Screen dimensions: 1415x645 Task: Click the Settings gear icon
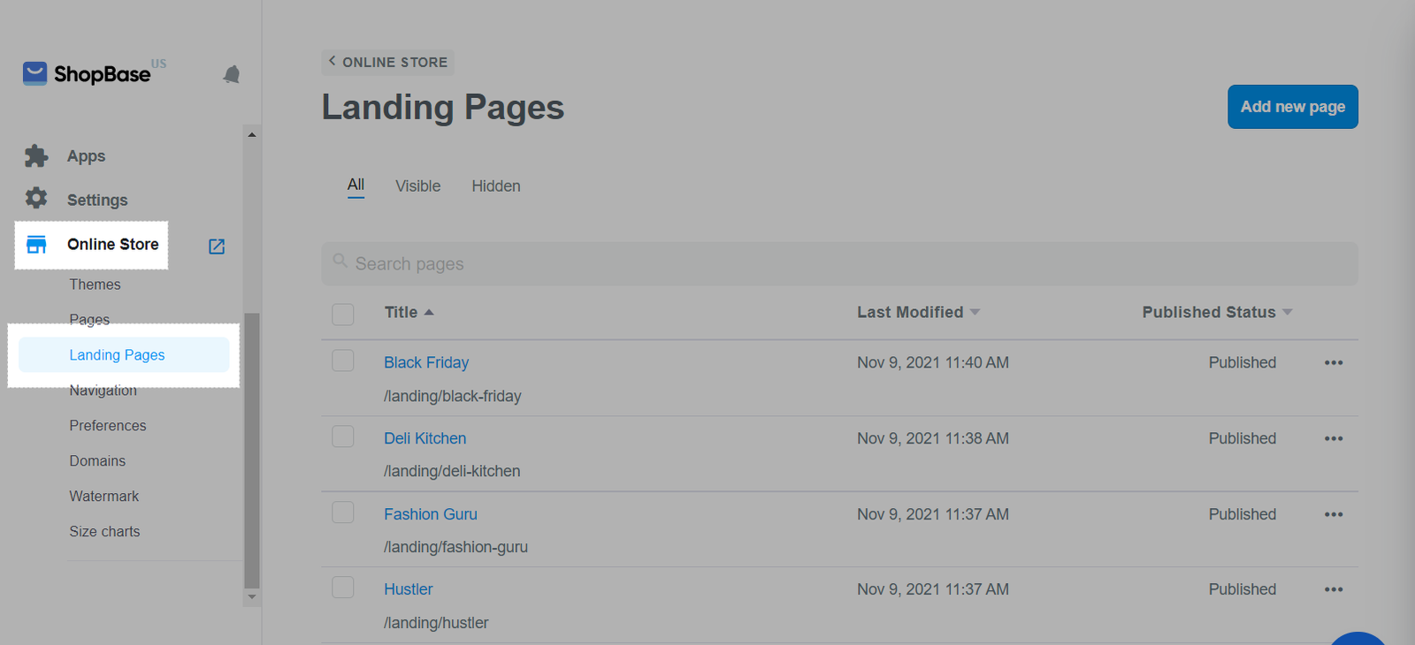tap(36, 199)
